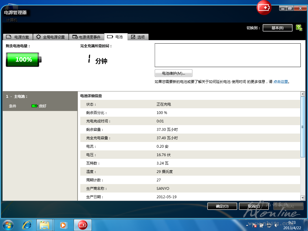Click the 基本(B) switch button
The height and width of the screenshot is (231, 308).
pyautogui.click(x=277, y=28)
